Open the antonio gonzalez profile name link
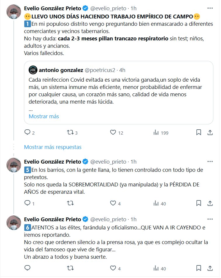Image resolution: width=221 pixels, height=278 pixels. [x=61, y=70]
